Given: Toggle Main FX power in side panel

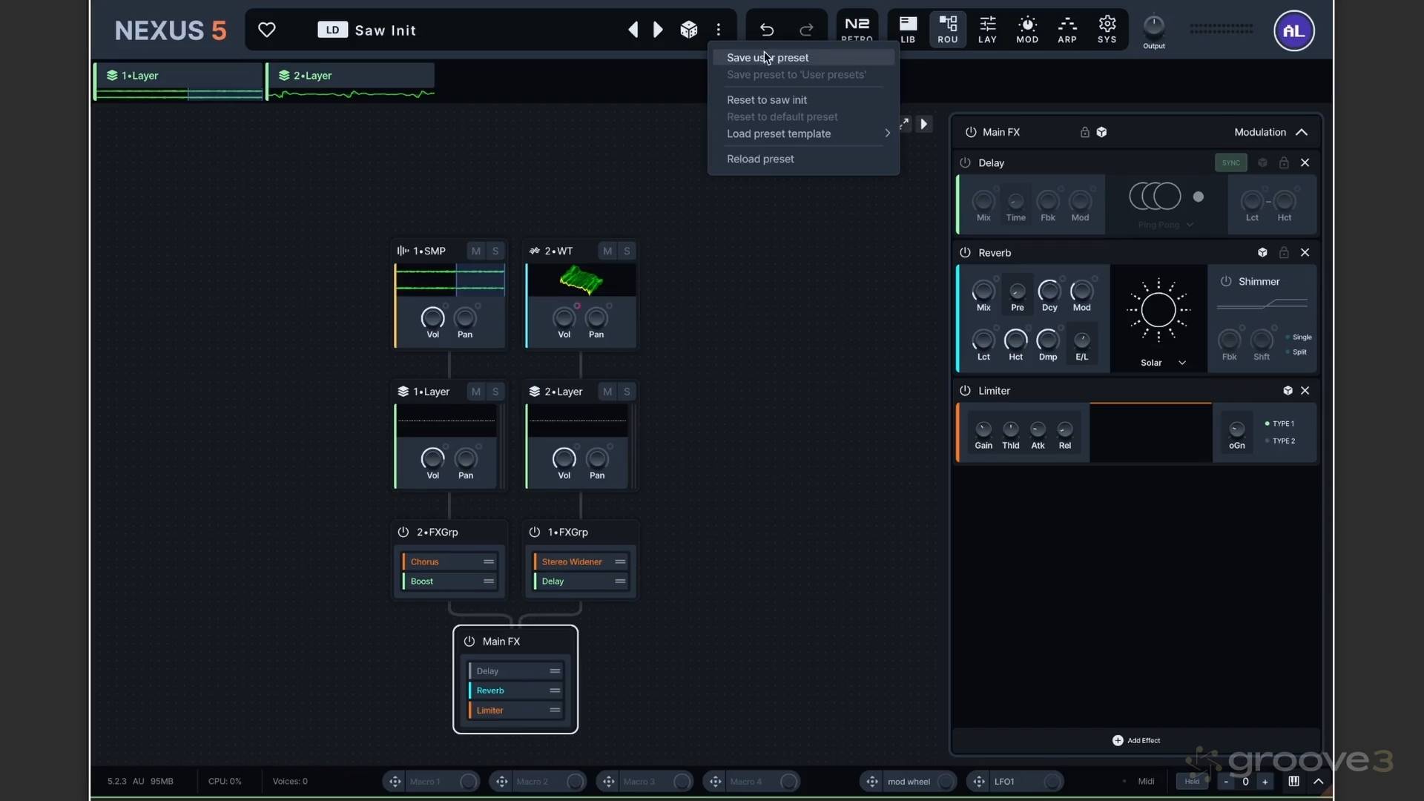Looking at the screenshot, I should pyautogui.click(x=971, y=132).
